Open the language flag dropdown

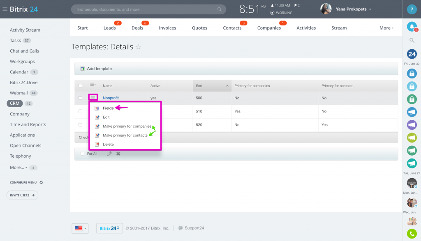pyautogui.click(x=80, y=228)
